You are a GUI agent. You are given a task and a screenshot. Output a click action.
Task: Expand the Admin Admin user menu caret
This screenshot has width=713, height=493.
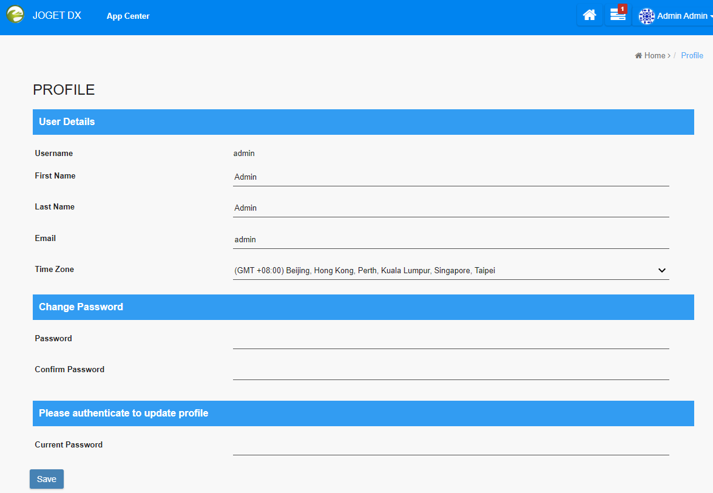[711, 17]
